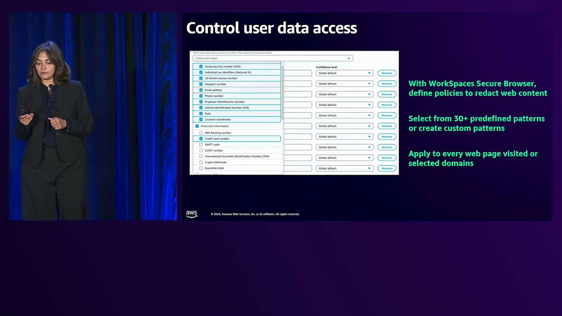Click the Confidence level column header
This screenshot has height=316, width=562.
pyautogui.click(x=326, y=67)
